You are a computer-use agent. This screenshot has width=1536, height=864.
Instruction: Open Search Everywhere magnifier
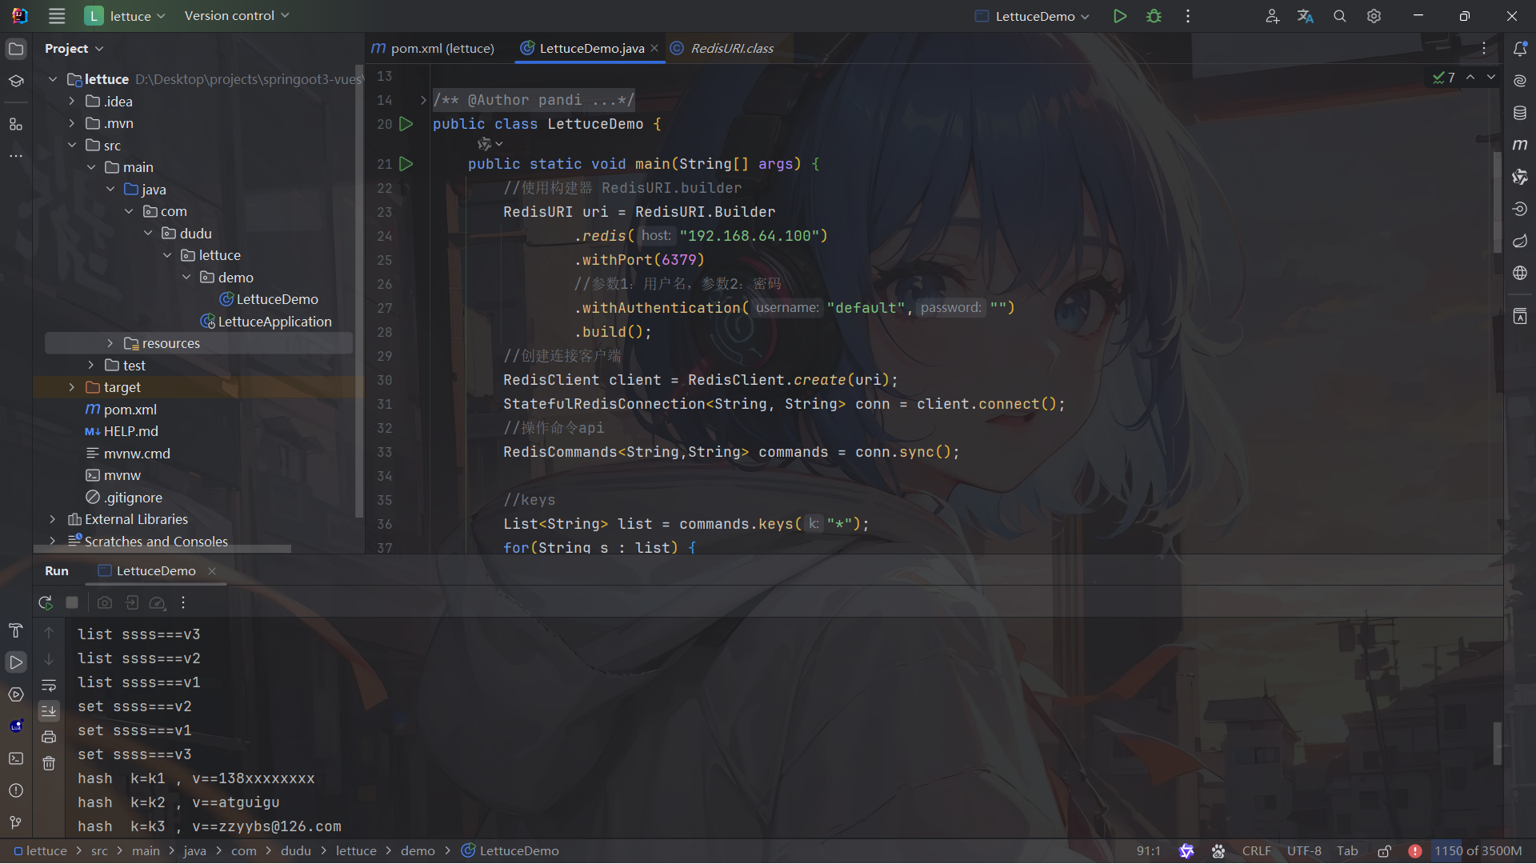tap(1340, 16)
